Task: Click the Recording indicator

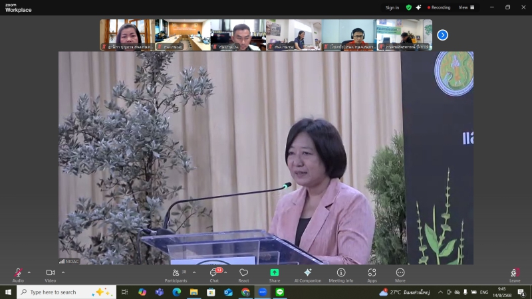Action: coord(439,7)
